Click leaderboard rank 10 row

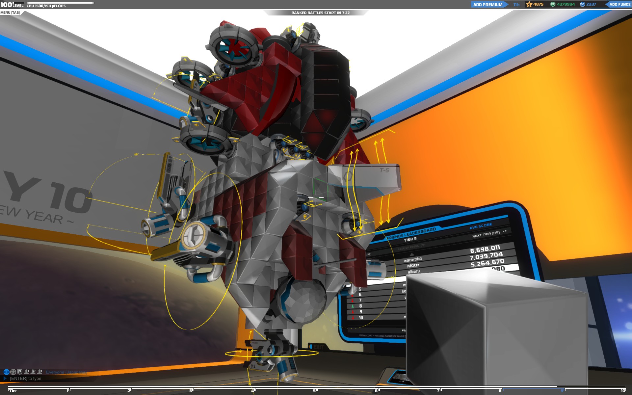[x=377, y=318]
